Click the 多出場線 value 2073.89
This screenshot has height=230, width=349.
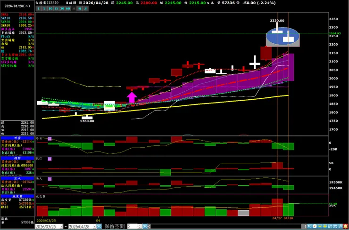click(25, 33)
